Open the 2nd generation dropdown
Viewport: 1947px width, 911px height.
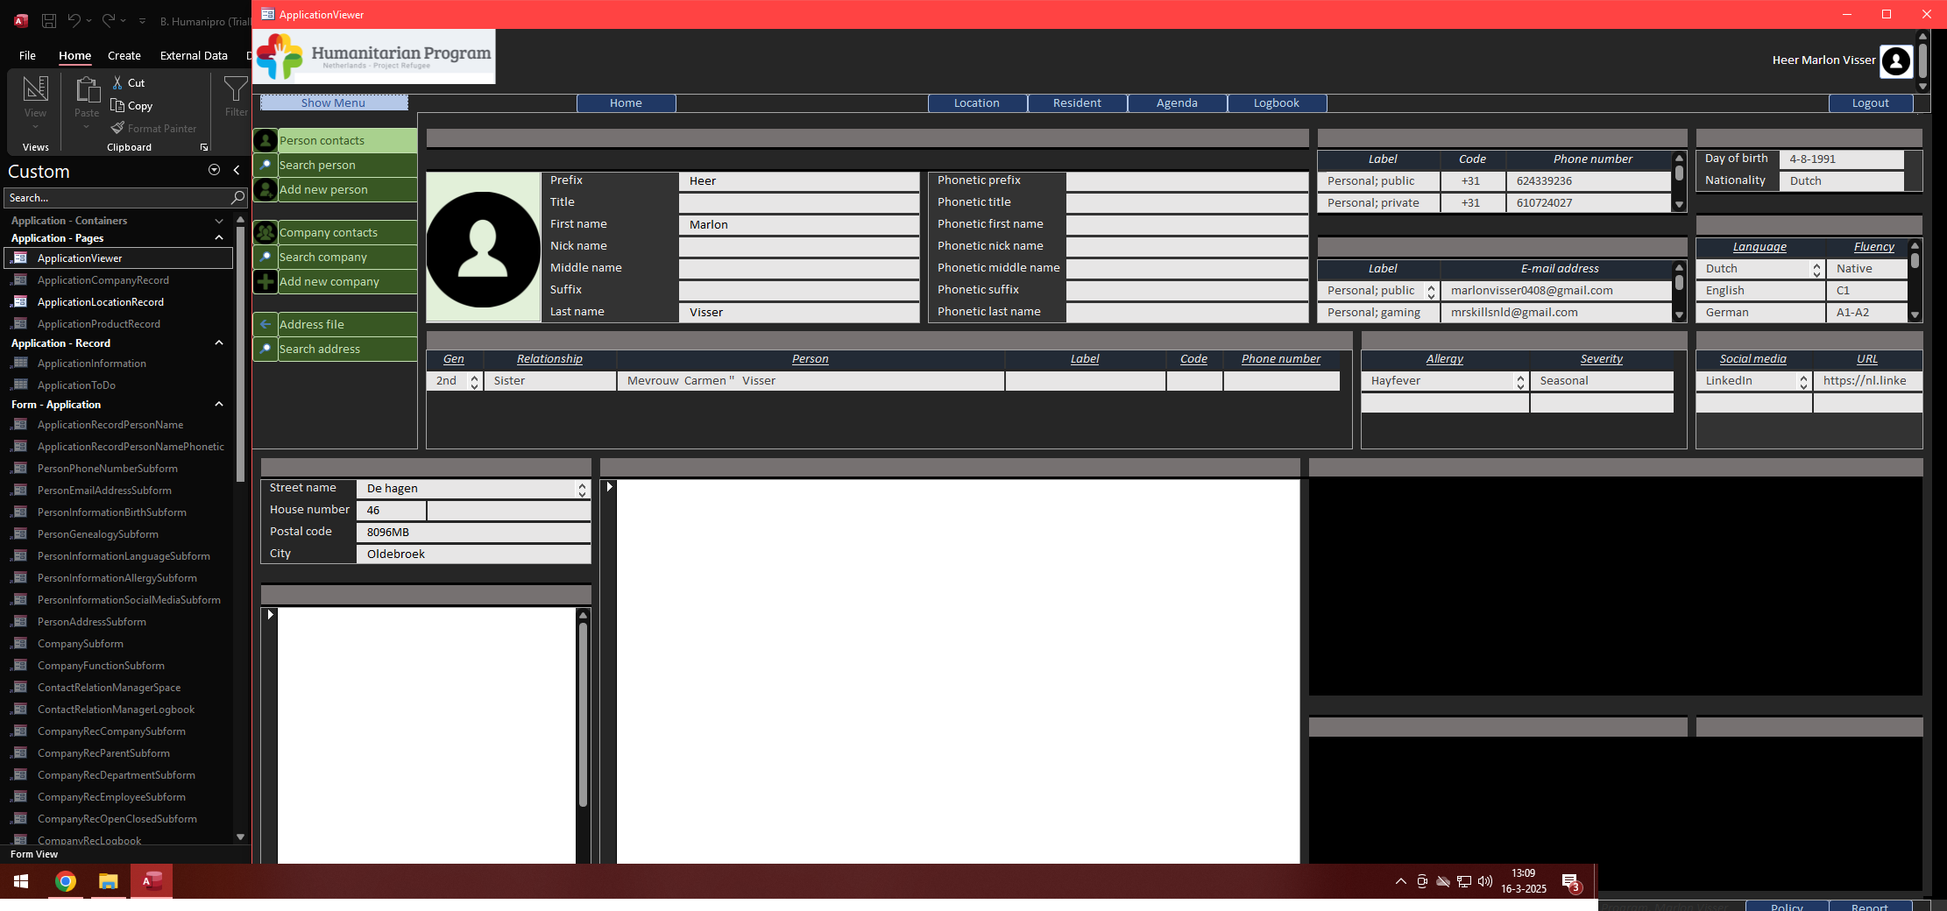click(475, 381)
